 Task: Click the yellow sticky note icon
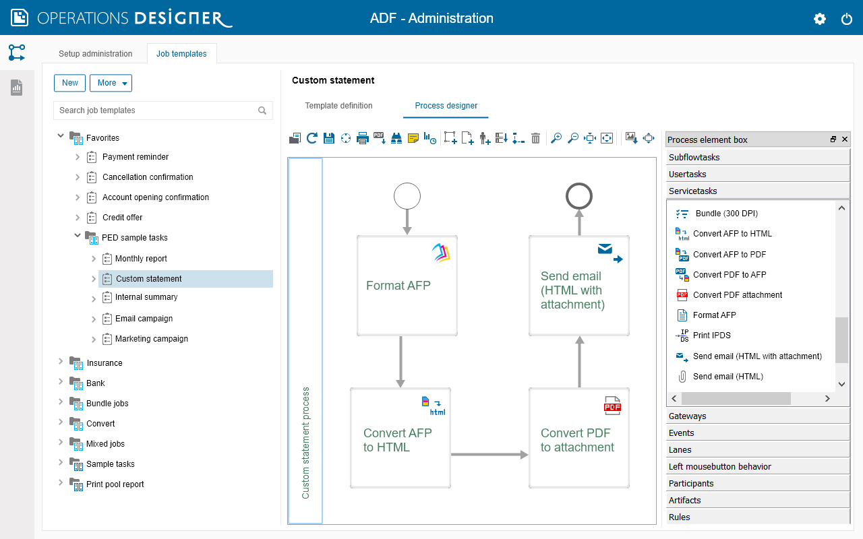click(413, 138)
